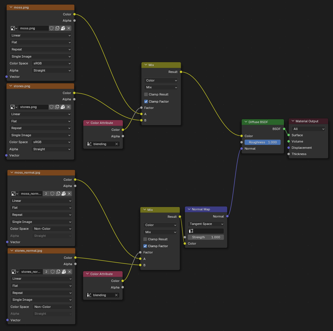333x331 pixels.
Task: Collapse the Diffuse BSDF node
Action: (x=246, y=122)
